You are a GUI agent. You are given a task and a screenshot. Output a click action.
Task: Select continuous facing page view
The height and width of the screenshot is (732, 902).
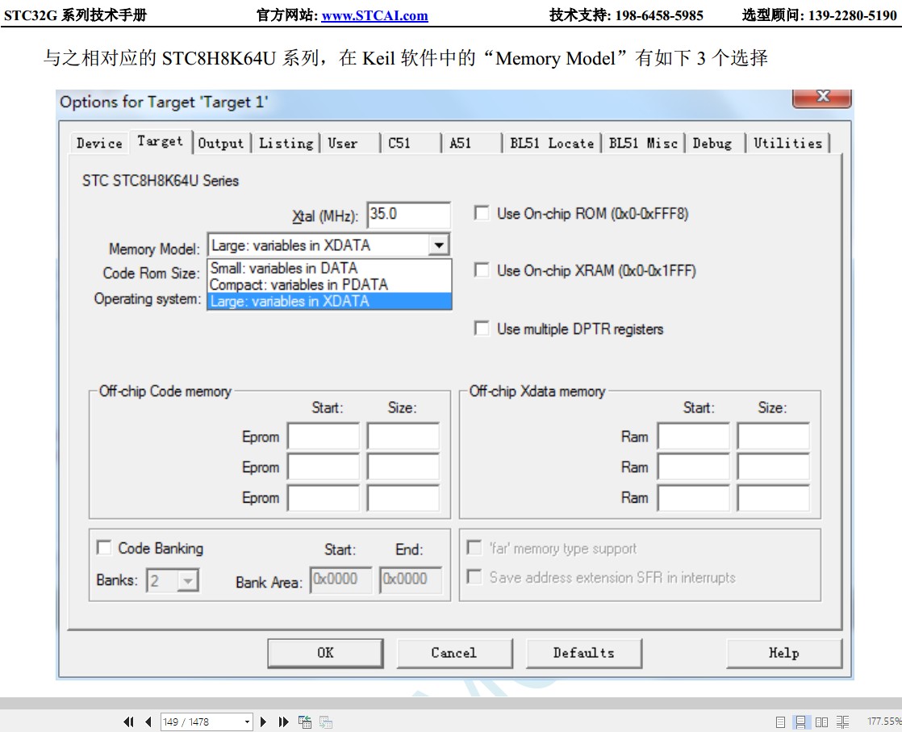[842, 722]
